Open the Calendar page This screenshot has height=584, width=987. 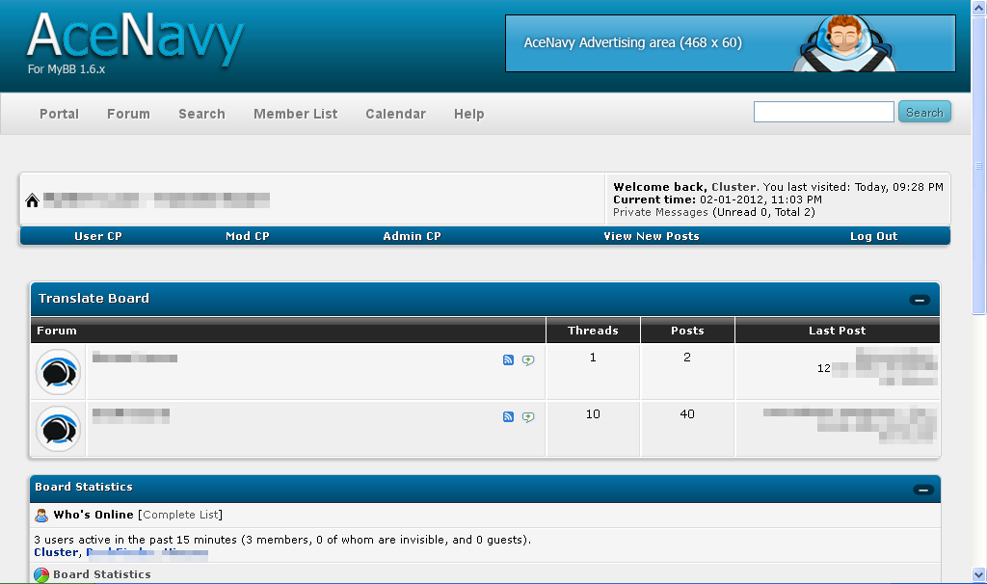pyautogui.click(x=395, y=114)
